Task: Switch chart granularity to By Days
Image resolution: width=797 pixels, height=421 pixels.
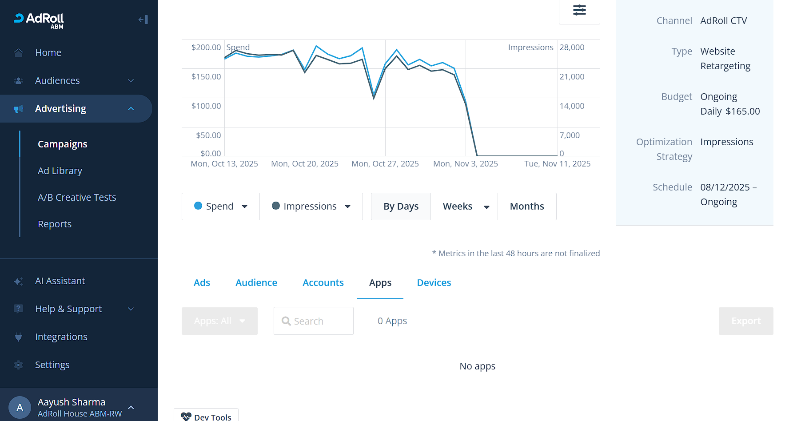Action: tap(401, 207)
